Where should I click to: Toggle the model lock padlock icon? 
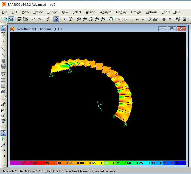[56, 19]
